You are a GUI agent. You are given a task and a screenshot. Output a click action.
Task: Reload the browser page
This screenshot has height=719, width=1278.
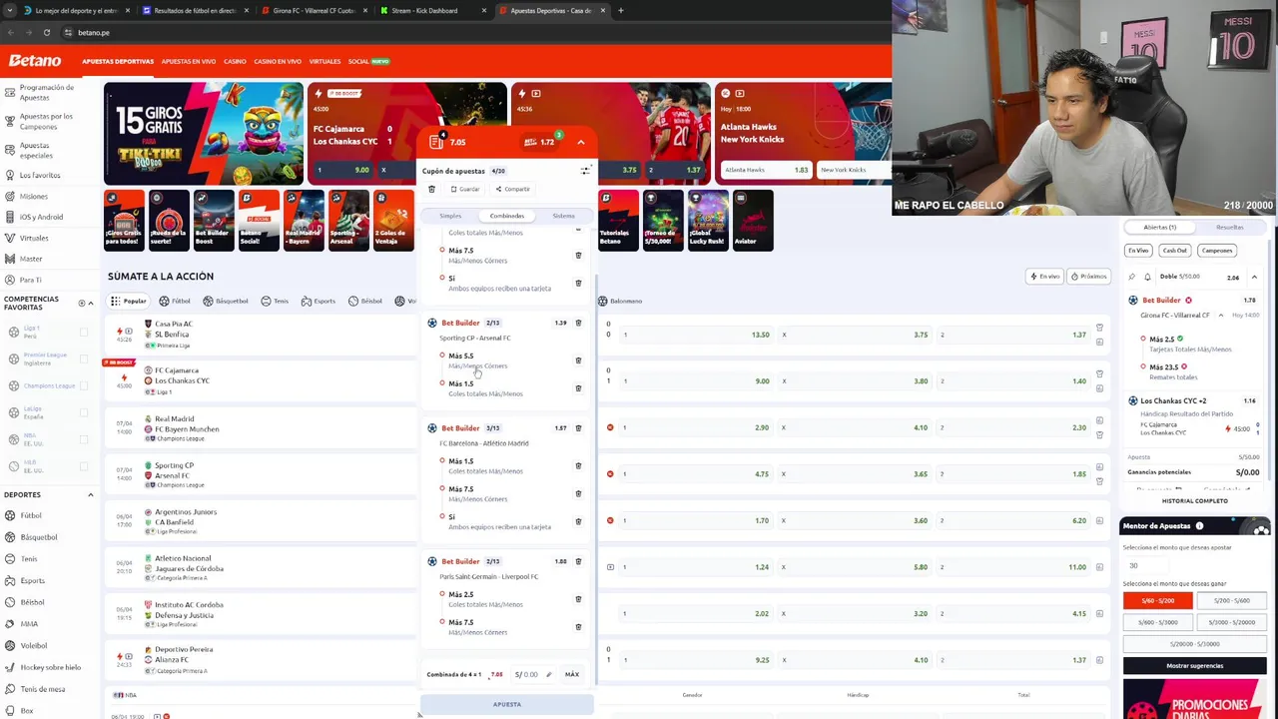point(46,32)
